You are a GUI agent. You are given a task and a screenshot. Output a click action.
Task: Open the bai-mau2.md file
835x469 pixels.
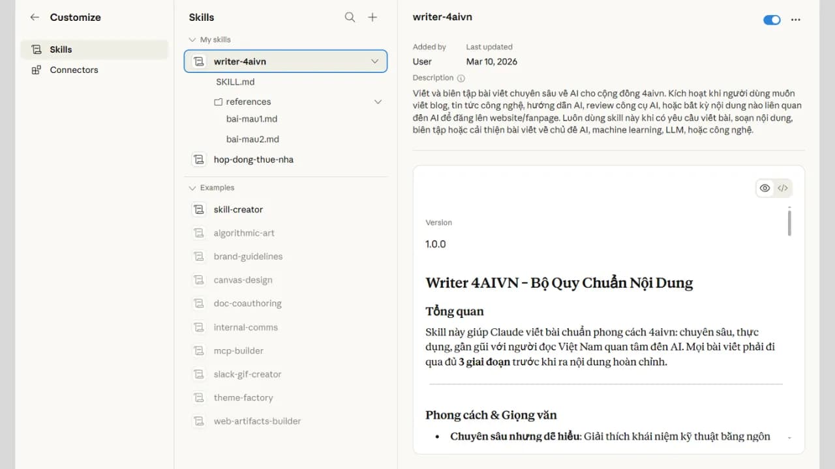pos(252,139)
